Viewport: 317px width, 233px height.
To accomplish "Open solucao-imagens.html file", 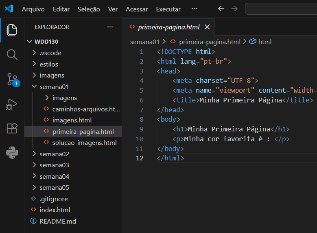I will tap(73, 143).
